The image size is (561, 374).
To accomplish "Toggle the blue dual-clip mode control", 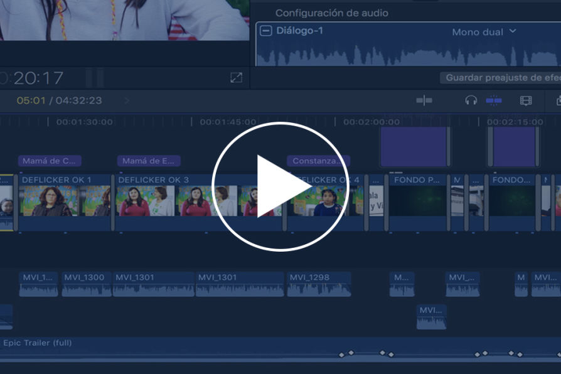I will pos(494,100).
